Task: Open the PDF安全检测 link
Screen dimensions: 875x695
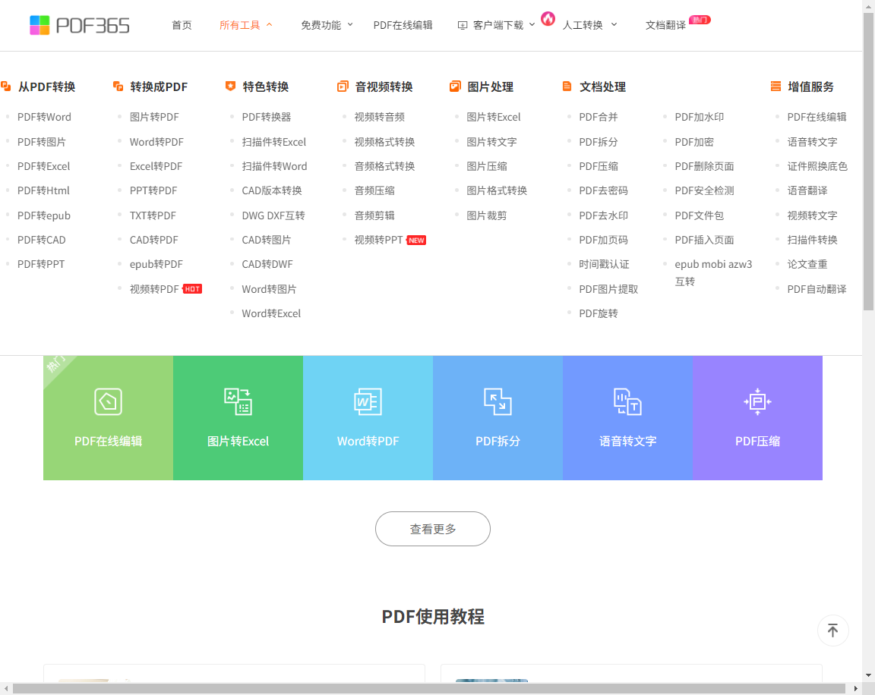Action: [704, 190]
